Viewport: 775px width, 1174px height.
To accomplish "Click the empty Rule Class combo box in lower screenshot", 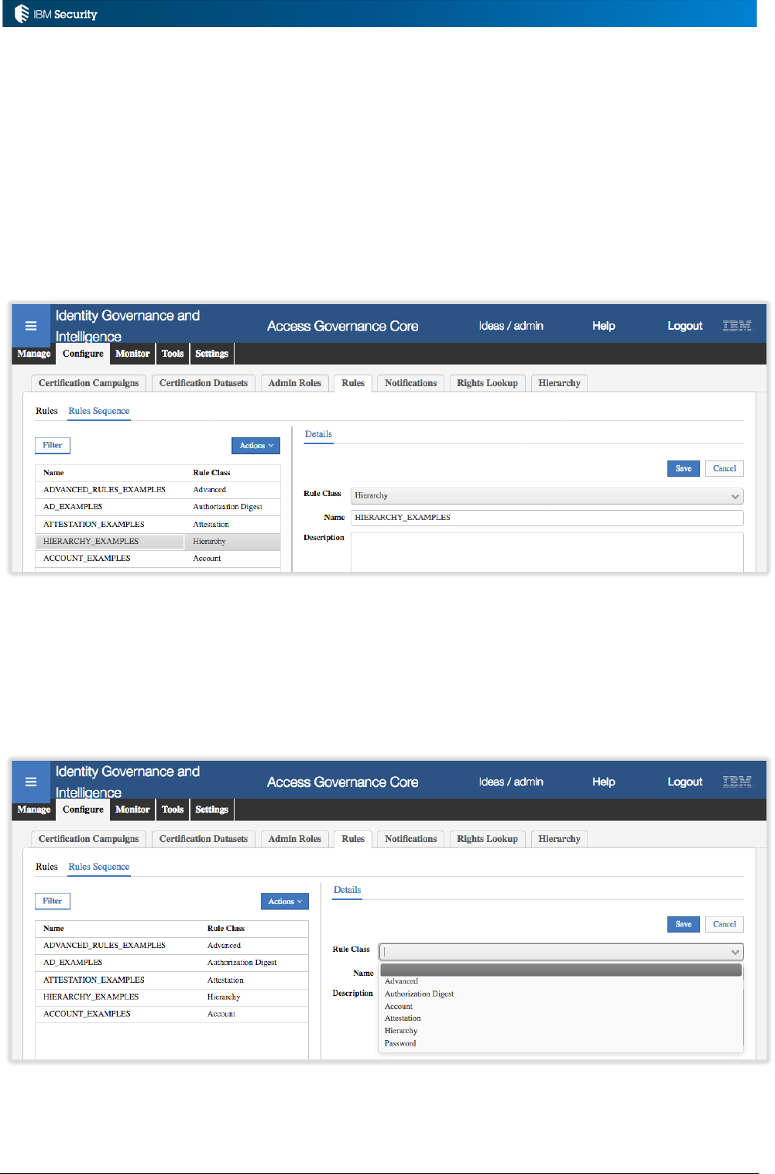I will (561, 952).
